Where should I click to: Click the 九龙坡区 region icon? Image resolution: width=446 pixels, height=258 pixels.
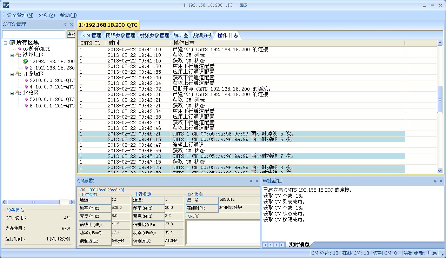(19, 74)
